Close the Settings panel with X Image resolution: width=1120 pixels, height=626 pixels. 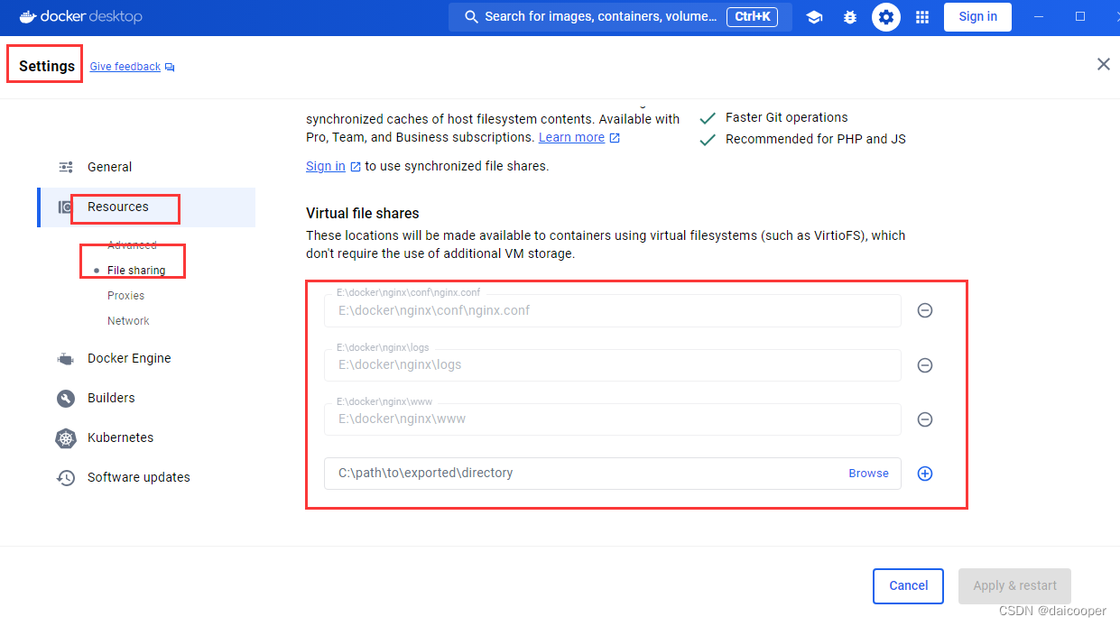point(1104,64)
